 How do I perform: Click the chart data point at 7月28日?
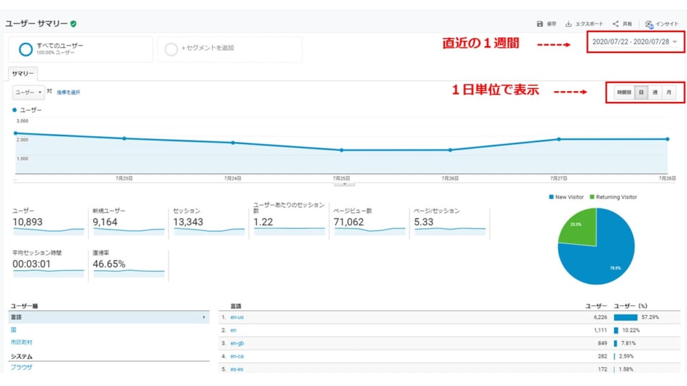click(x=668, y=139)
